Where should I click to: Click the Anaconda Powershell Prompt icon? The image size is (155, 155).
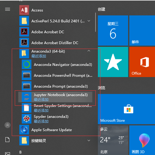pyautogui.click(x=27, y=75)
